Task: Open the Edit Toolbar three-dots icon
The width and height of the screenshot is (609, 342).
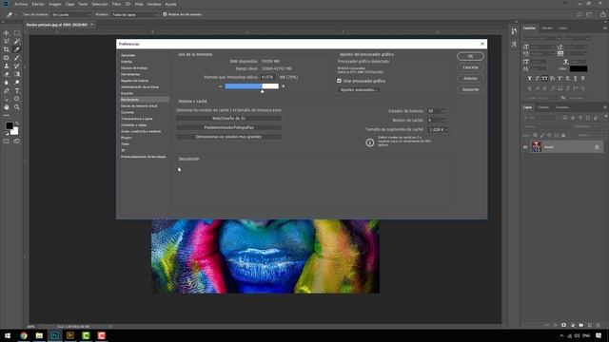Action: click(x=7, y=115)
